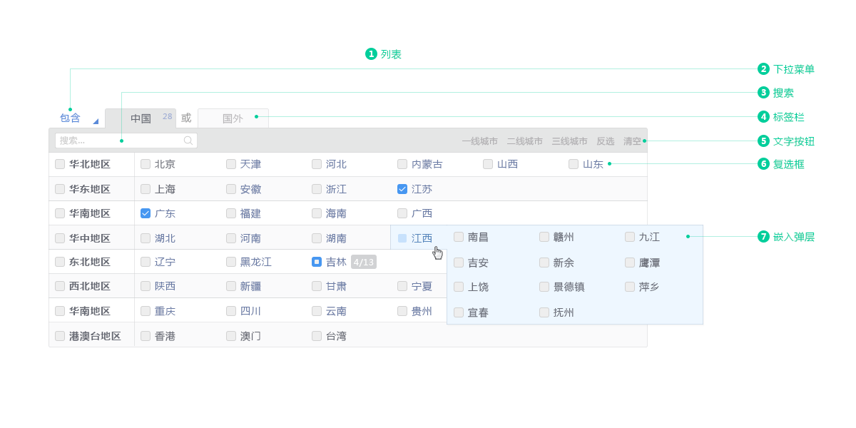Image resolution: width=856 pixels, height=428 pixels.
Task: Enable the 山东 checkbox
Action: click(x=574, y=164)
